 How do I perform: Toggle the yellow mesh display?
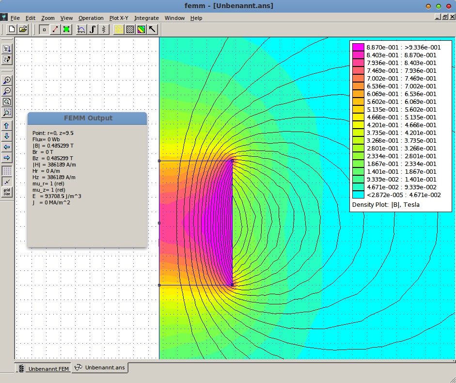[119, 30]
